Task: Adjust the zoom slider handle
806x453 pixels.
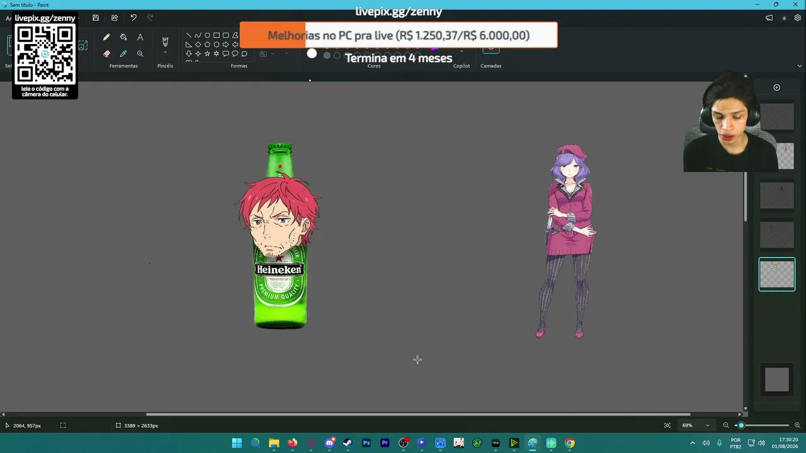Action: tap(741, 425)
